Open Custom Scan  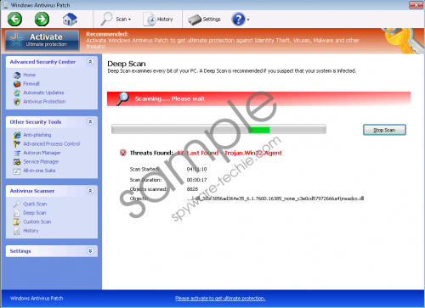(x=37, y=221)
